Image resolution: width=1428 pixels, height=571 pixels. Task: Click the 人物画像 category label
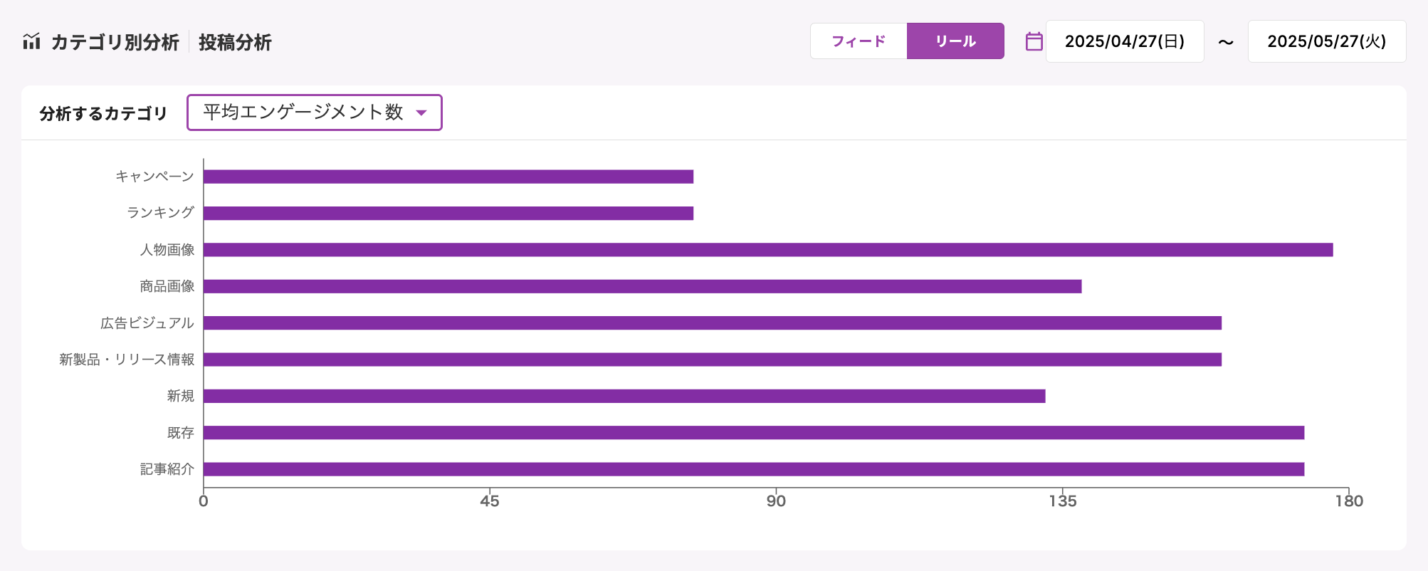point(167,250)
